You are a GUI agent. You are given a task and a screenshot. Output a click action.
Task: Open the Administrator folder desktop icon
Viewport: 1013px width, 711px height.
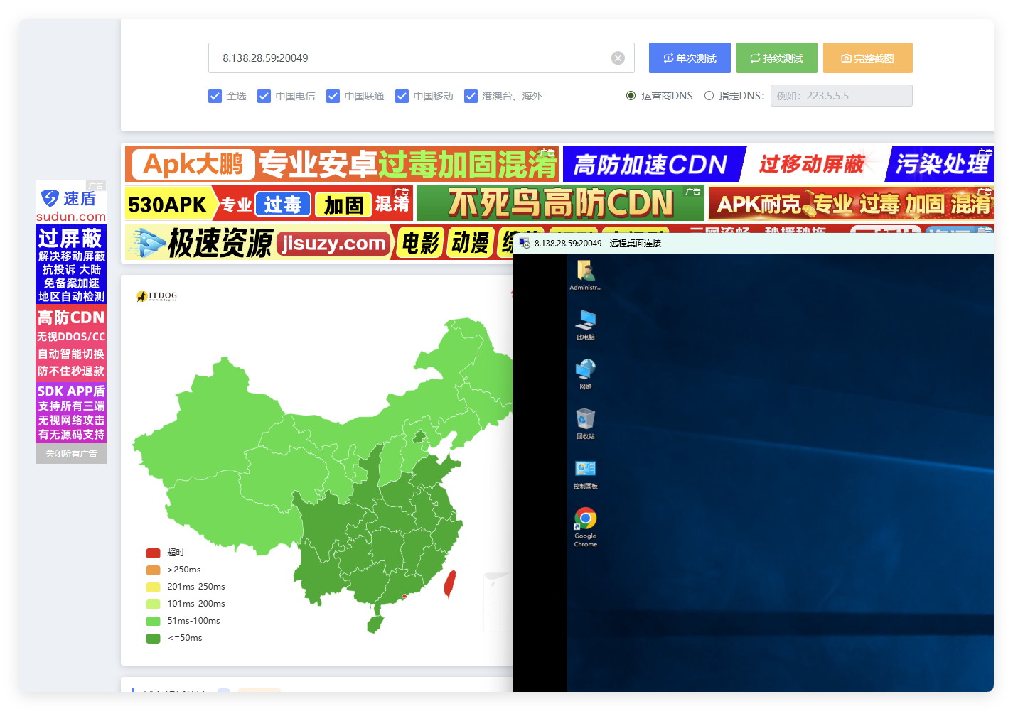click(585, 271)
